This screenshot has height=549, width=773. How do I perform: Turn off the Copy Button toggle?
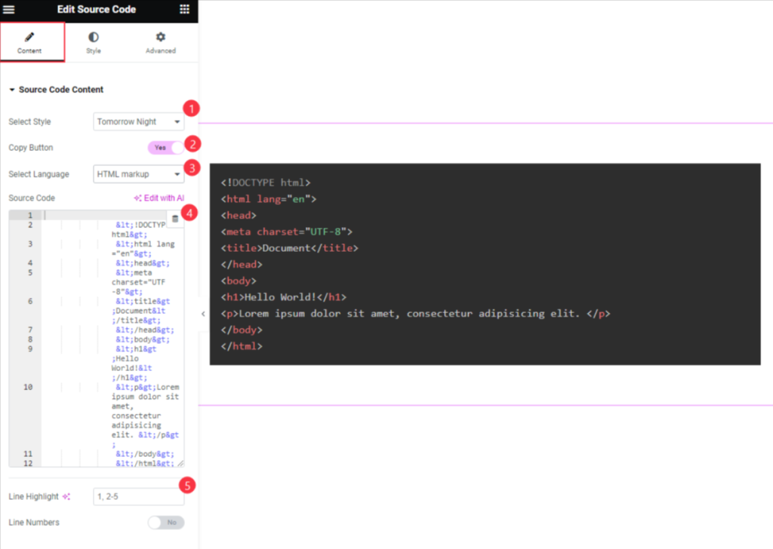165,148
